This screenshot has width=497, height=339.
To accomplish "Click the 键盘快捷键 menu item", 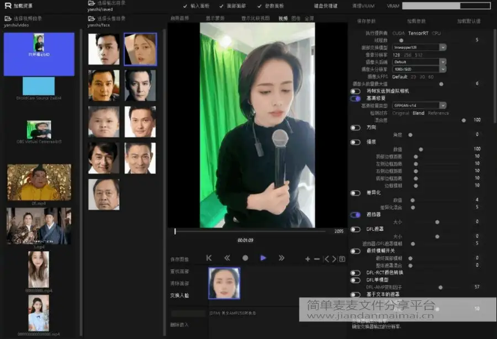I will click(325, 6).
